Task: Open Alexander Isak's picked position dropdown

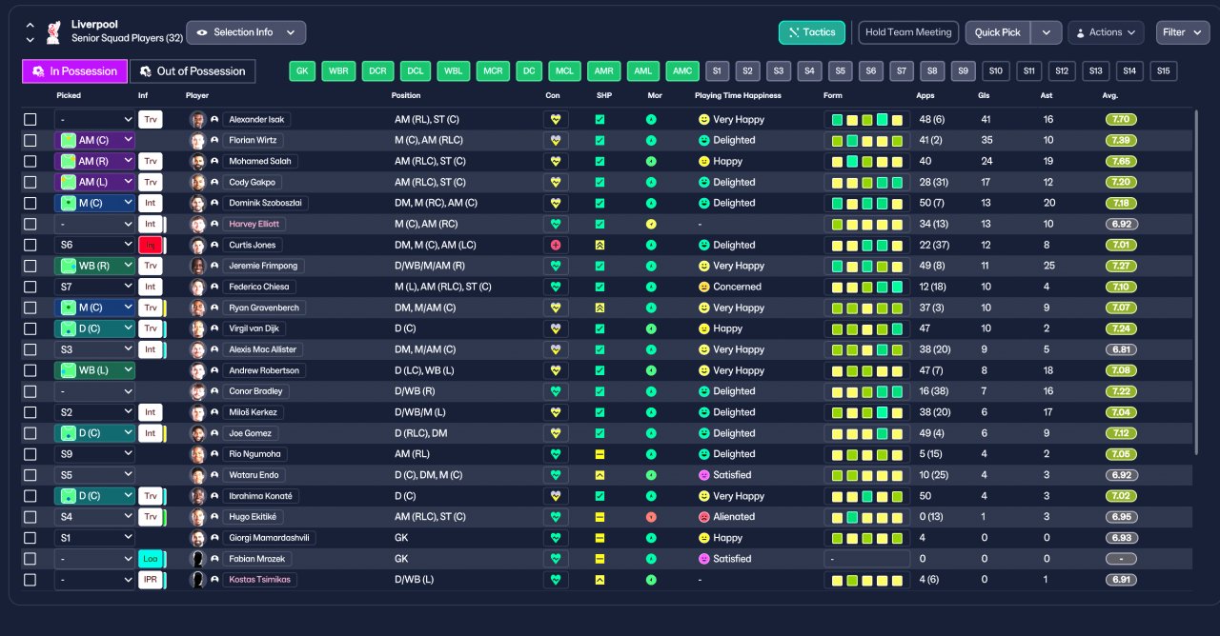Action: (94, 120)
